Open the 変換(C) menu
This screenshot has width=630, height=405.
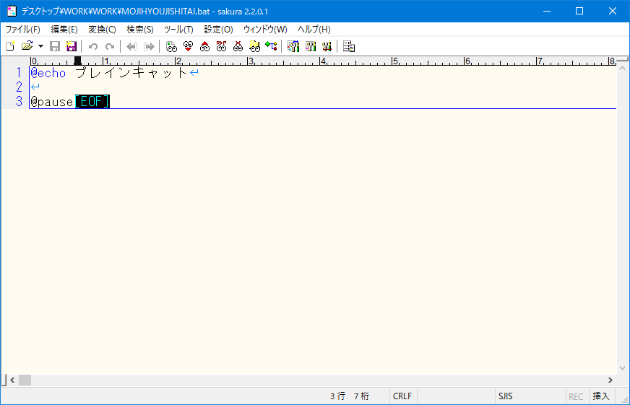(102, 30)
